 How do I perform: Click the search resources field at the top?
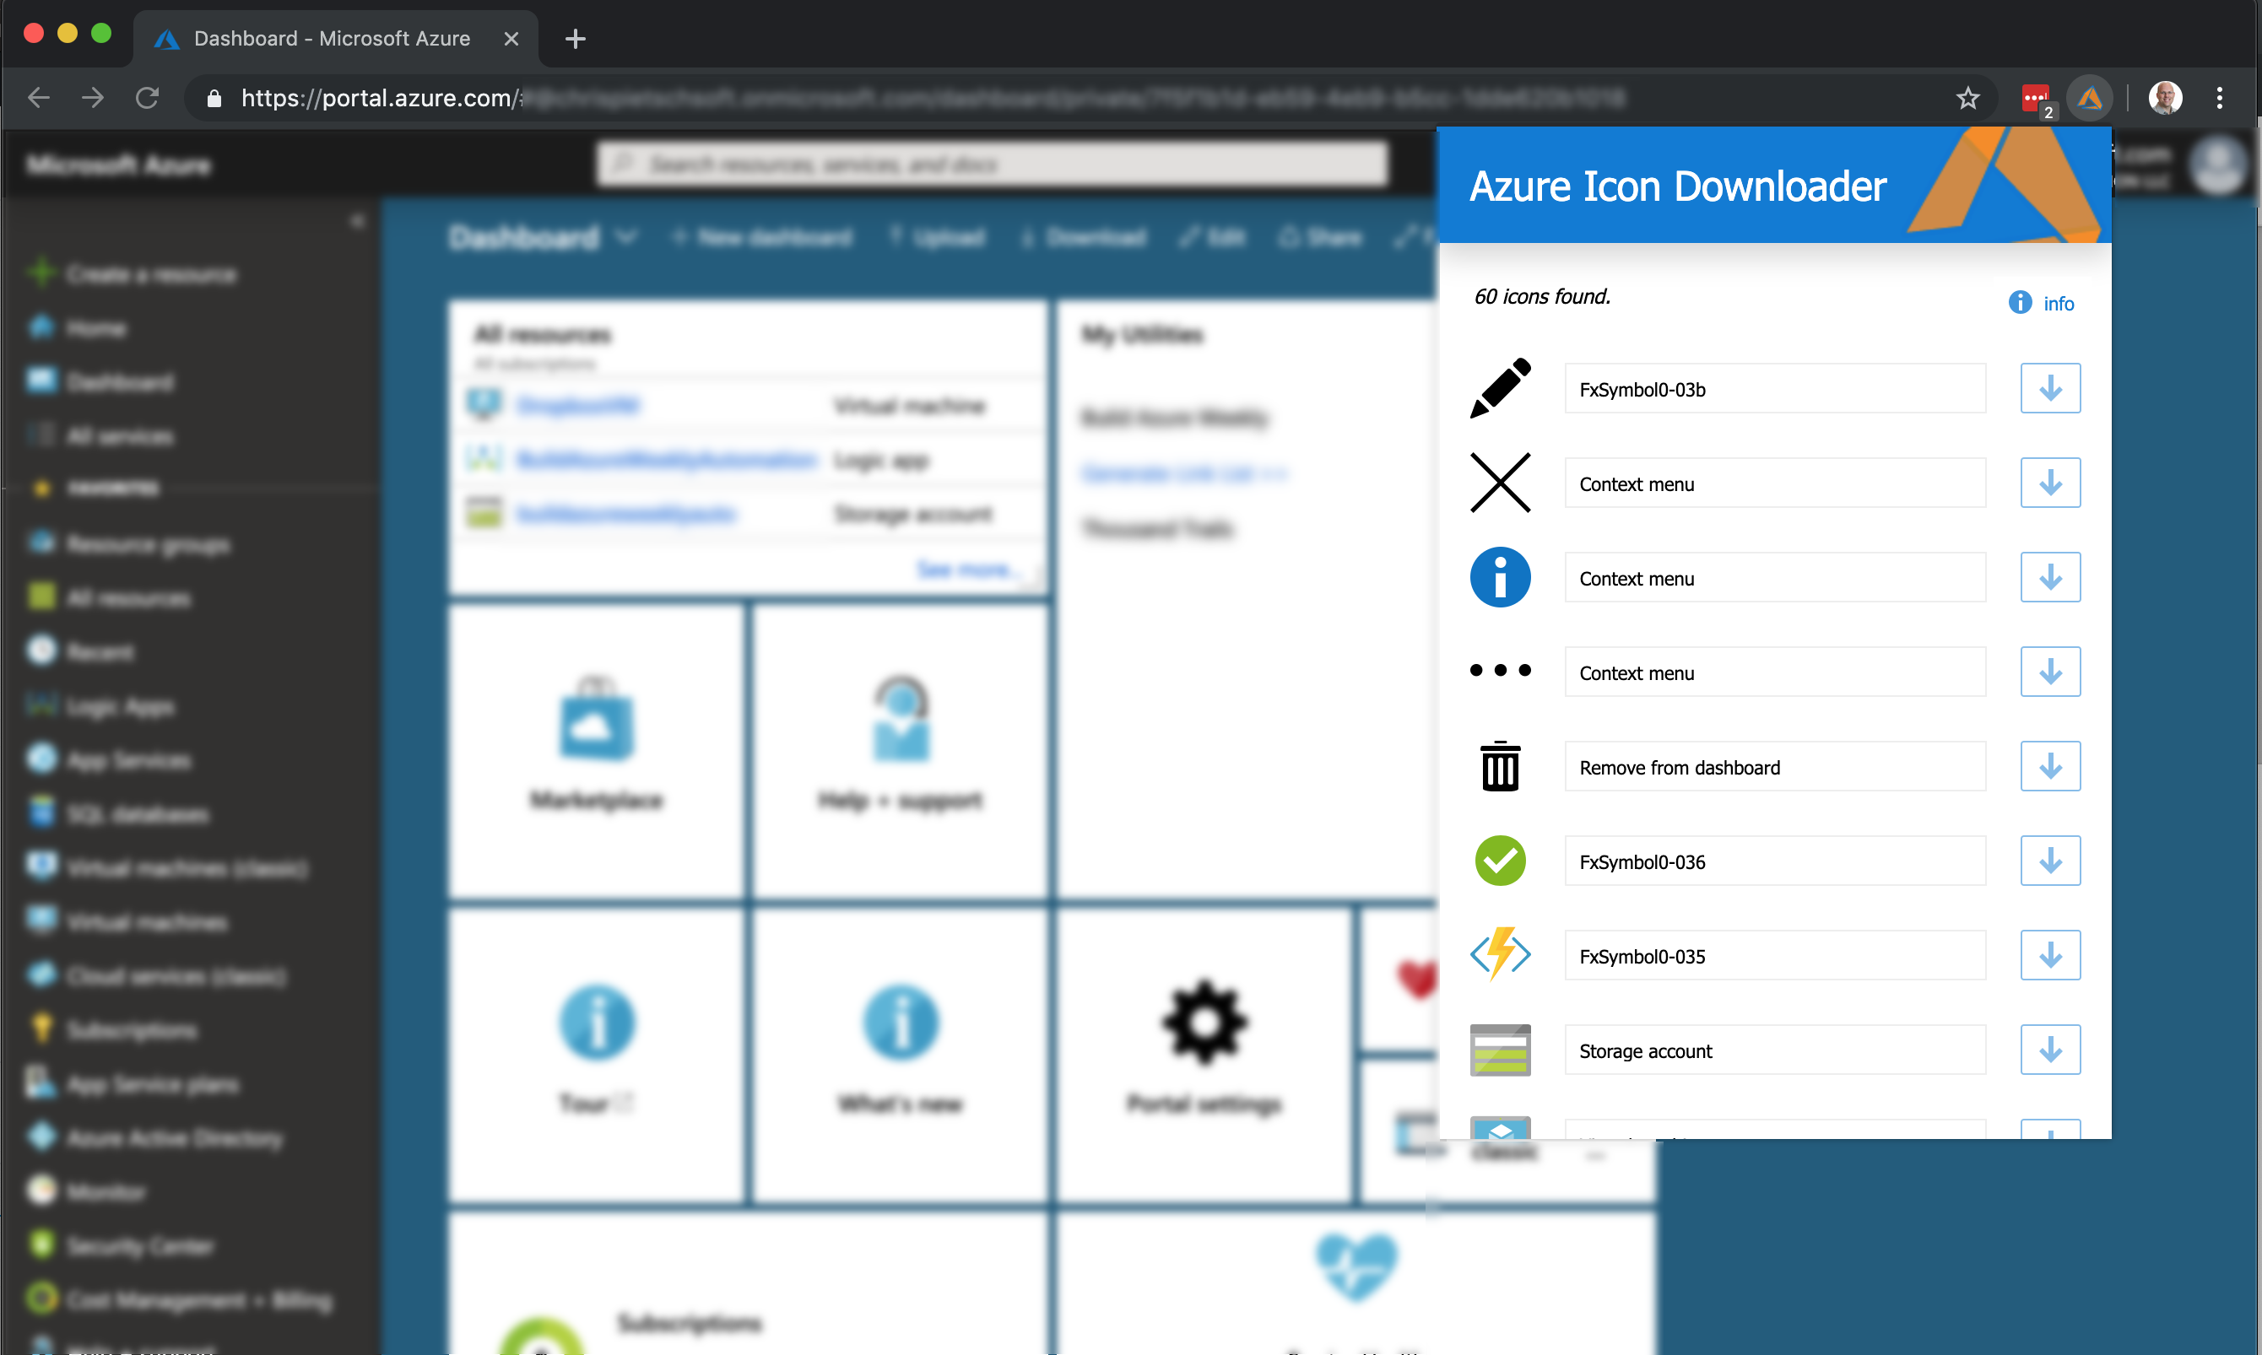[x=990, y=165]
